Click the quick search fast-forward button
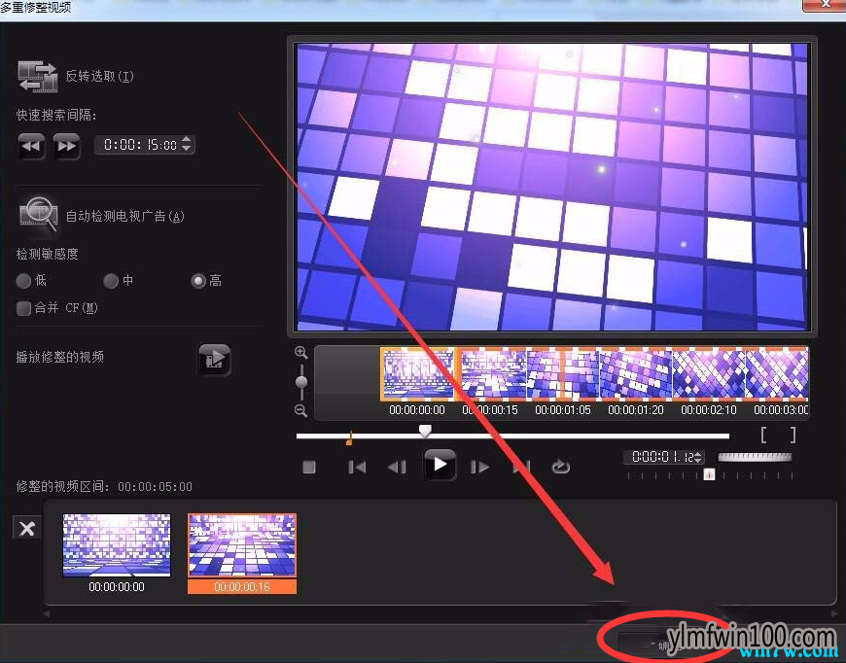Screen dimensions: 846x663 (x=66, y=146)
